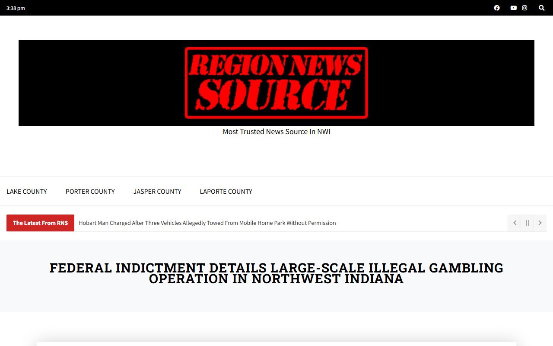553x346 pixels.
Task: Open the Jasper County menu
Action: click(x=157, y=191)
